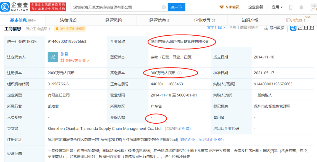Click the 张 avatar of legal representative

[x=53, y=57]
